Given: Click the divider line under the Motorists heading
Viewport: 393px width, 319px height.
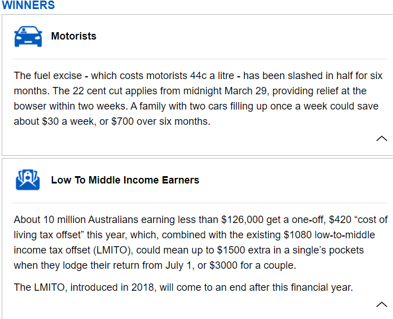Looking at the screenshot, I should point(199,59).
